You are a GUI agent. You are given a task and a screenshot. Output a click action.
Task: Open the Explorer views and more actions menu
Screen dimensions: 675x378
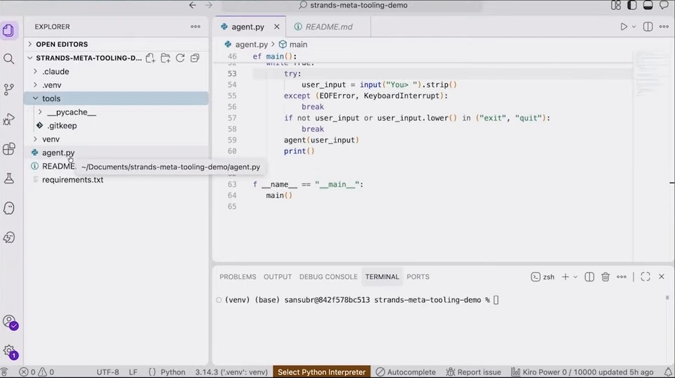(x=195, y=27)
